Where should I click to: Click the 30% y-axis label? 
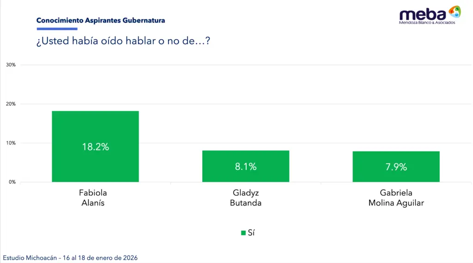click(x=11, y=65)
